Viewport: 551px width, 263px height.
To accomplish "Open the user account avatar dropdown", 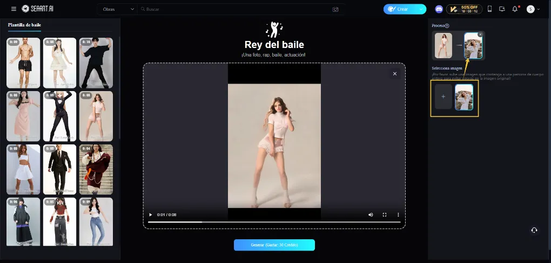I will (533, 9).
